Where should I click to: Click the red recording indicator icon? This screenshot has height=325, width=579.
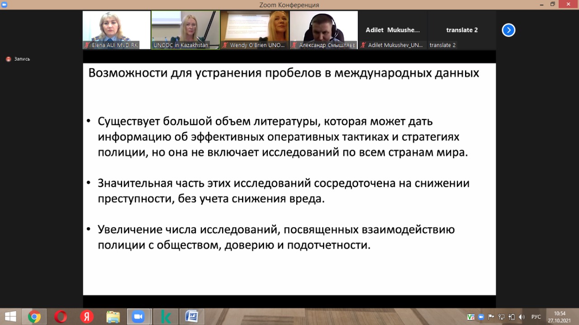click(x=8, y=59)
